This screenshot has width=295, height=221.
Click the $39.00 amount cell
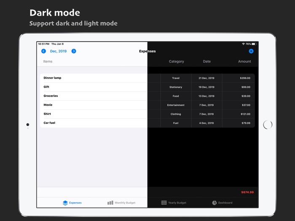click(239, 96)
